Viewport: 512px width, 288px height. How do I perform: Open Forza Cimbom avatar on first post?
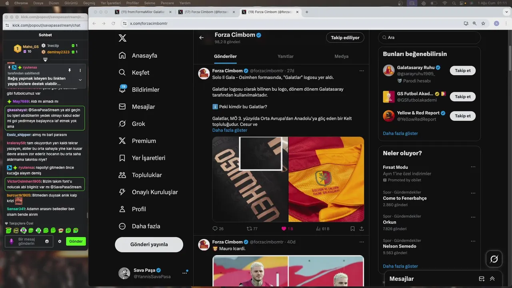204,73
